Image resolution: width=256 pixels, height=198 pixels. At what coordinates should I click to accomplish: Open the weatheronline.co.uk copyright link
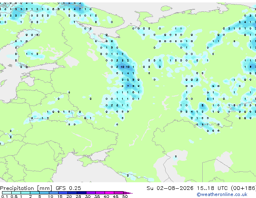(222, 194)
